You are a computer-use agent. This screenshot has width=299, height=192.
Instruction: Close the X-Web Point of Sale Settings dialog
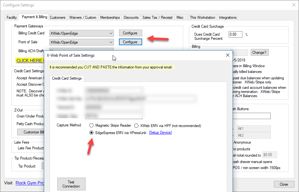click(x=228, y=55)
